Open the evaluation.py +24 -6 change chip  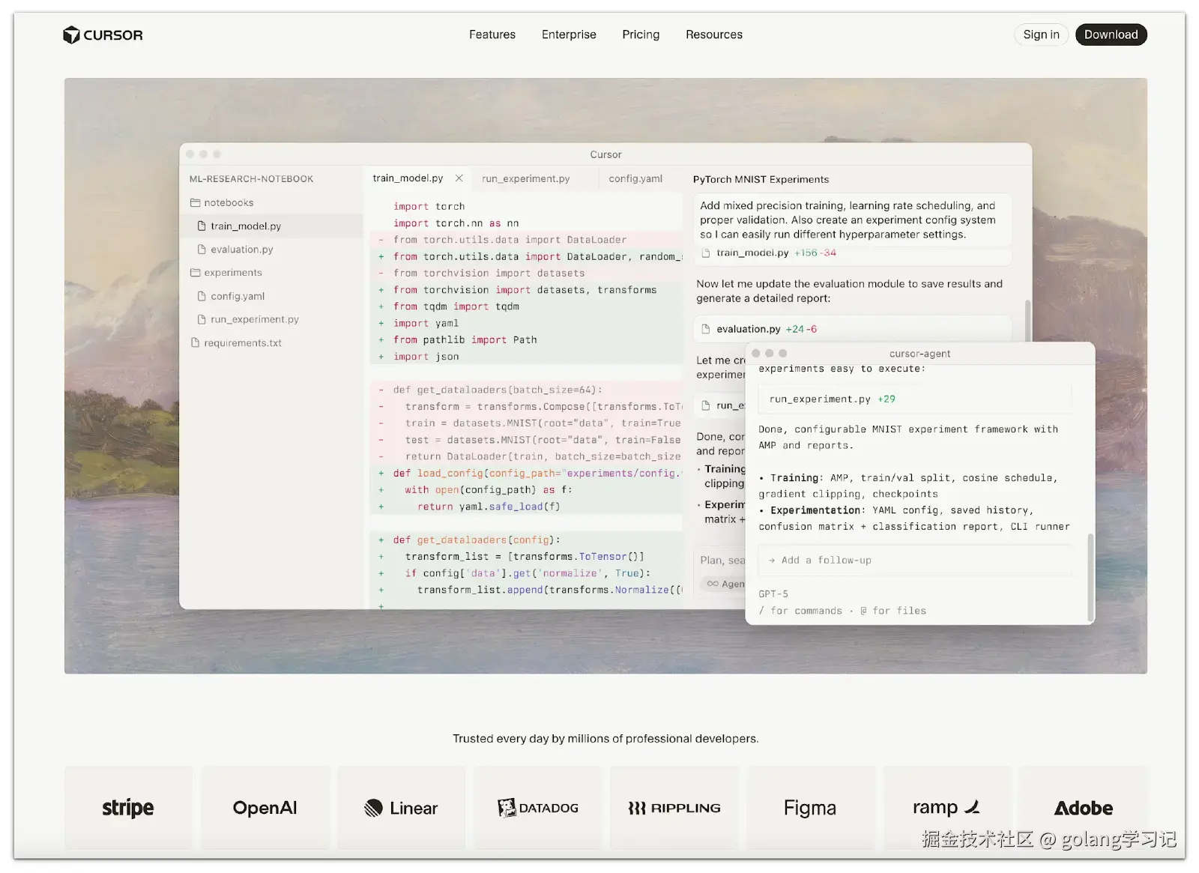point(852,329)
